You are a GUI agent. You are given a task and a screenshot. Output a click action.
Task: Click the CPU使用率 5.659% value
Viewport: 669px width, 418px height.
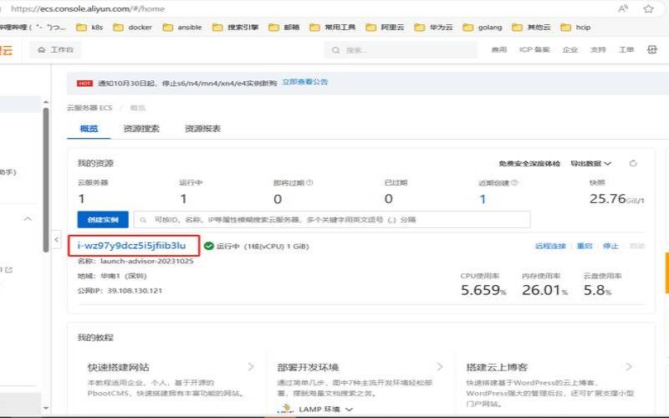(483, 290)
